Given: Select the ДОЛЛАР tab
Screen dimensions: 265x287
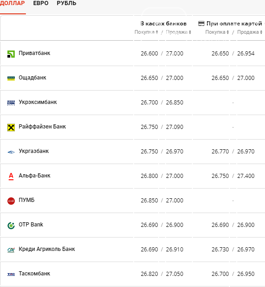Looking at the screenshot, I should pos(12,3).
